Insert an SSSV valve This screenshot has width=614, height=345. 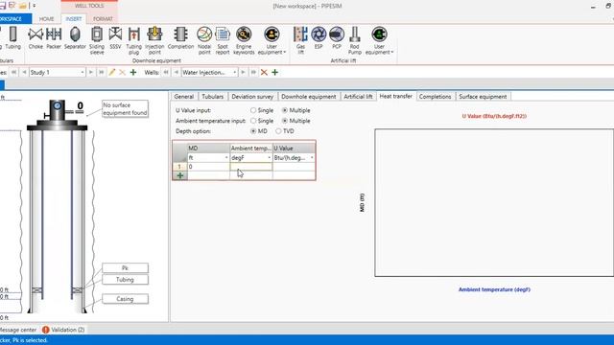(115, 38)
